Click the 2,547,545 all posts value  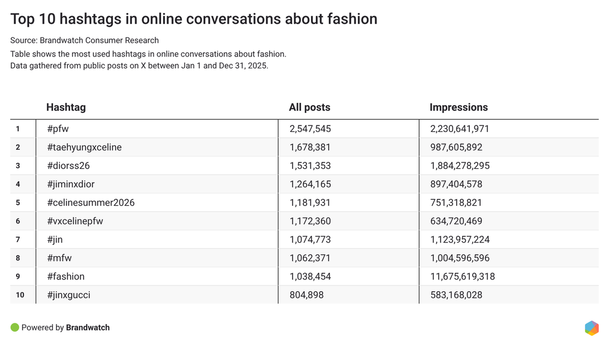[x=310, y=128]
